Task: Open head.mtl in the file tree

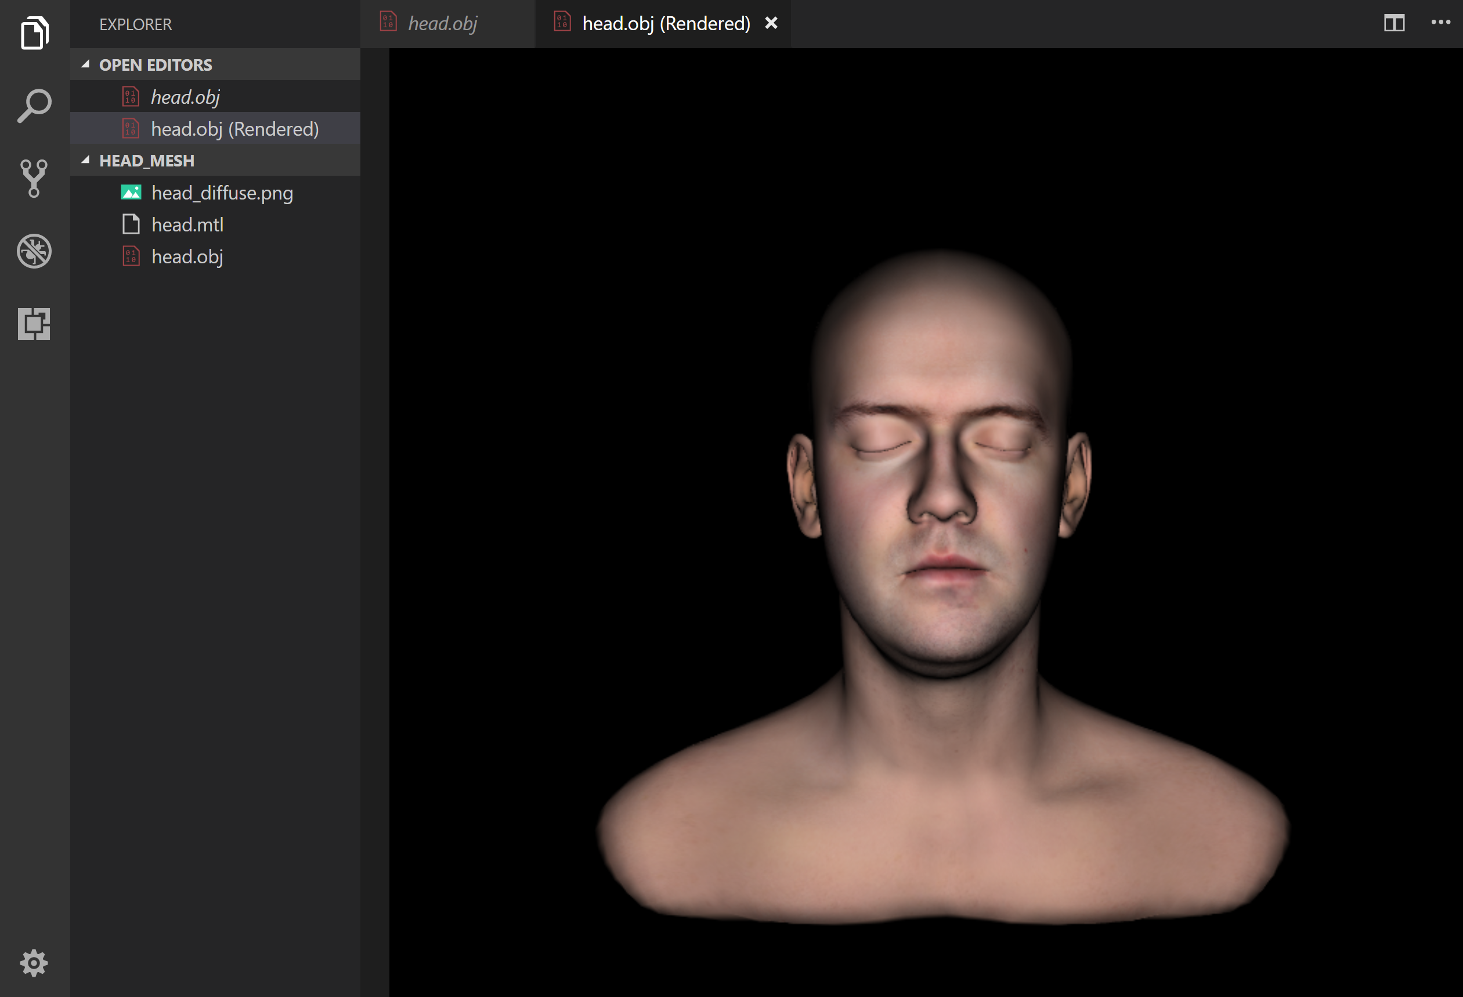Action: tap(187, 224)
